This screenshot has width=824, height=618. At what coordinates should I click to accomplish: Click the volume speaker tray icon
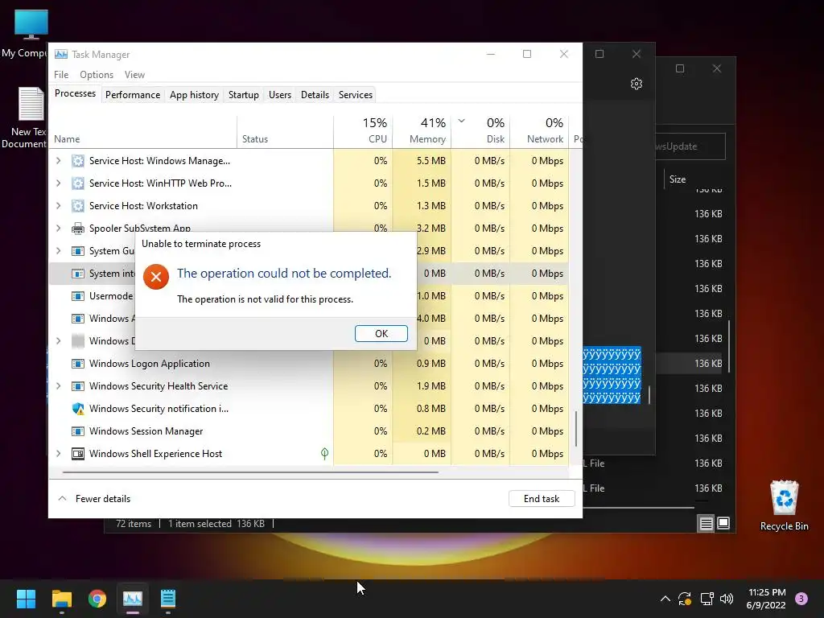click(x=727, y=599)
